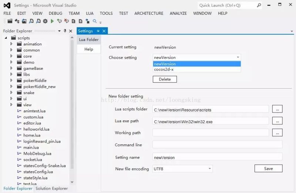Image resolution: width=296 pixels, height=193 pixels.
Task: Browse for the Working path
Action: pos(277,132)
